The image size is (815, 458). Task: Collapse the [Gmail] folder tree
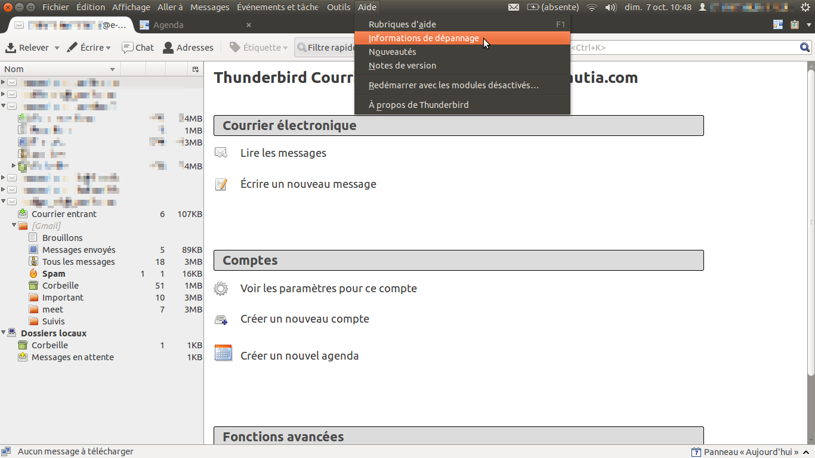14,225
